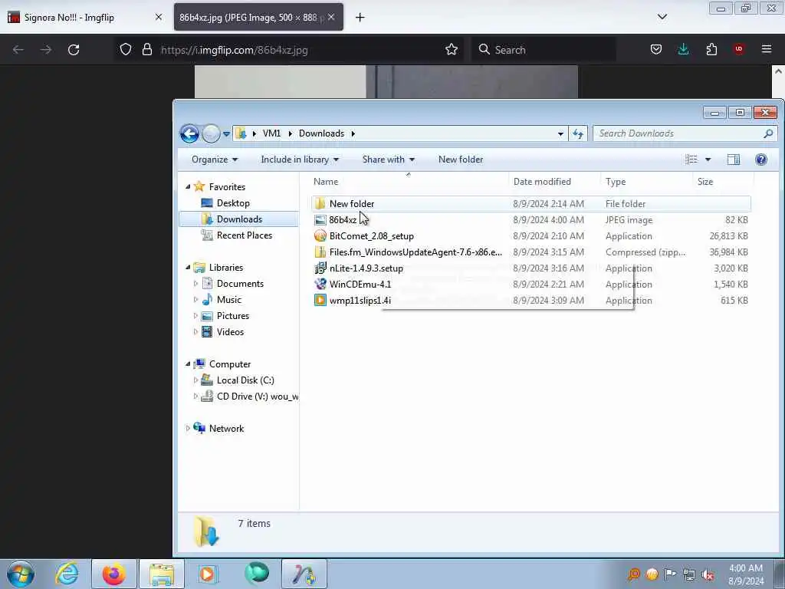Select the 86b4xz JPEG file icon
The width and height of the screenshot is (785, 589).
pyautogui.click(x=320, y=220)
